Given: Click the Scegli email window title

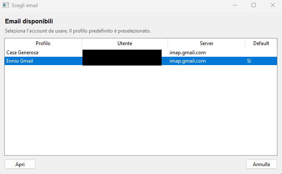Looking at the screenshot, I should [25, 5].
